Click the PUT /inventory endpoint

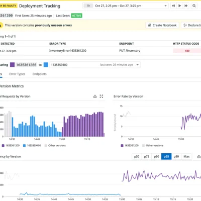[x=130, y=51]
